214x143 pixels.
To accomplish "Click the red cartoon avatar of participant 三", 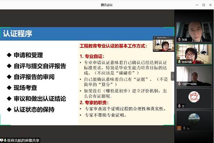I will point(194,97).
